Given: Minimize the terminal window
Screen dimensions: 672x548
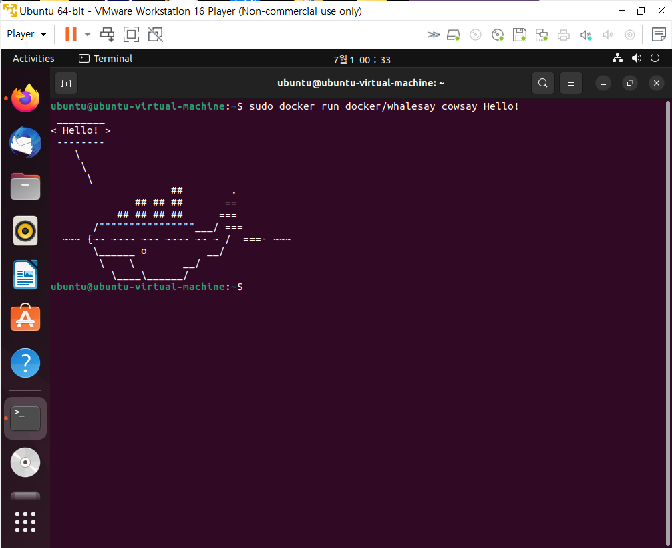Looking at the screenshot, I should click(x=603, y=83).
